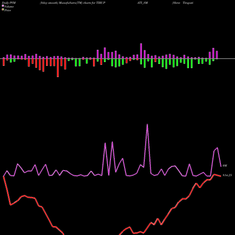The image size is (235, 235).
Task: Click the magenta Volume legend swatch
Action: point(3,6)
